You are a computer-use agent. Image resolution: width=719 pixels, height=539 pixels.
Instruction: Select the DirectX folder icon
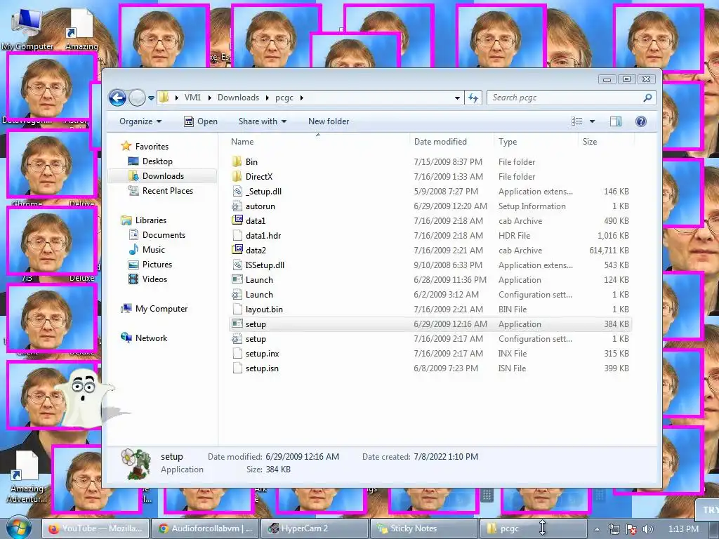(x=237, y=176)
